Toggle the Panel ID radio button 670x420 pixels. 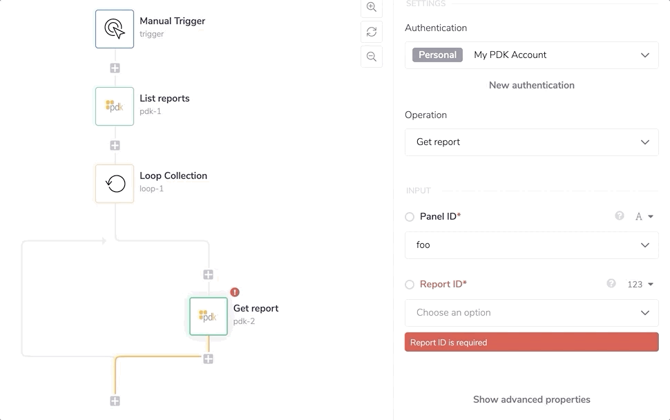click(410, 217)
